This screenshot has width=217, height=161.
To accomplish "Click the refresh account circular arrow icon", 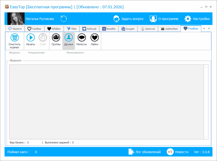I will [64, 19].
